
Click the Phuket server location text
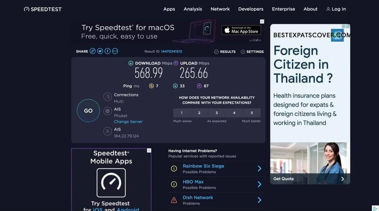[x=121, y=116]
